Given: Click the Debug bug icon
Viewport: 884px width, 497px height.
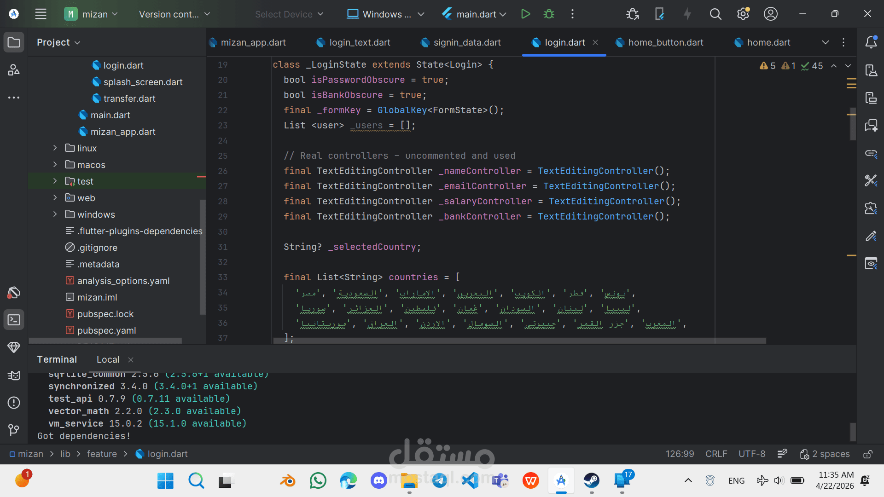Looking at the screenshot, I should [x=549, y=14].
